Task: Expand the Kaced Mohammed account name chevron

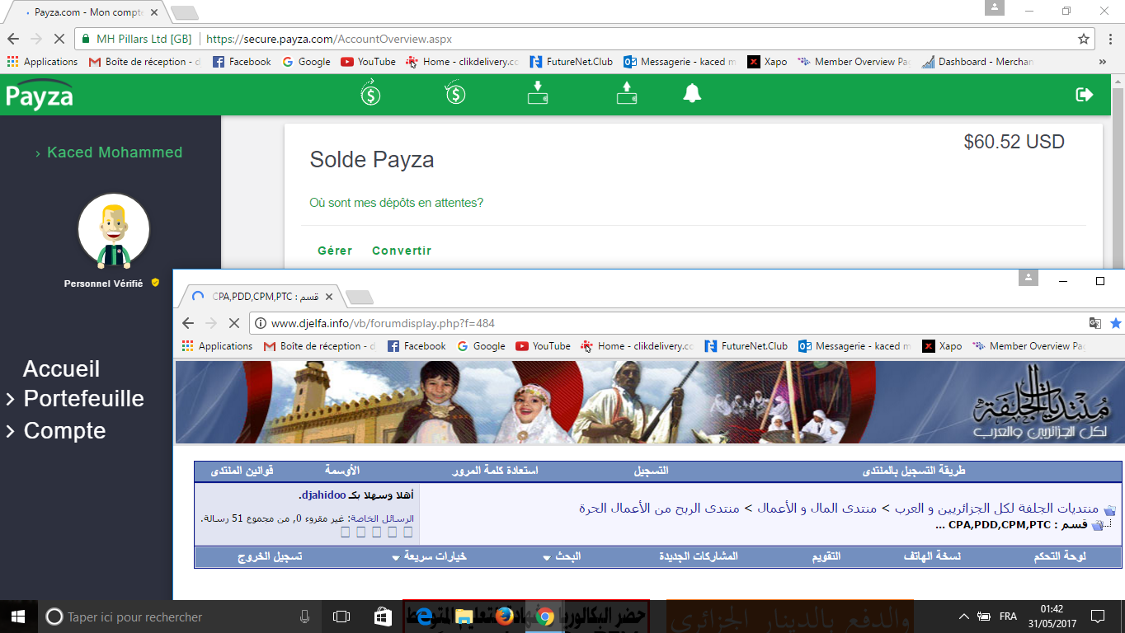Action: (x=38, y=153)
